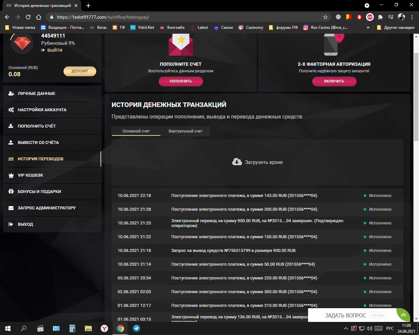Open the Rox Casino Instagram bookmark
The height and width of the screenshot is (335, 419).
pos(326,27)
